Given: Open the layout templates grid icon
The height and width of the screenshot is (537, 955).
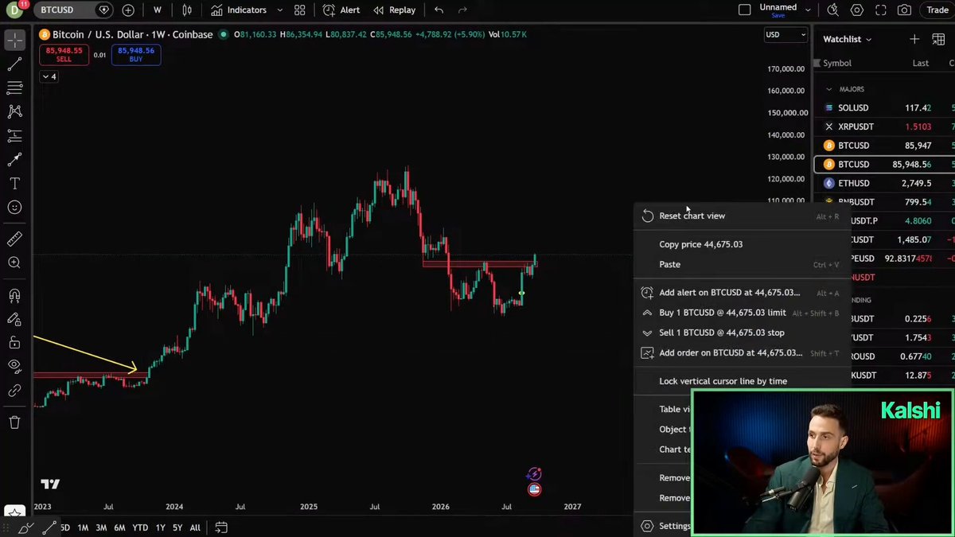Looking at the screenshot, I should pyautogui.click(x=299, y=10).
